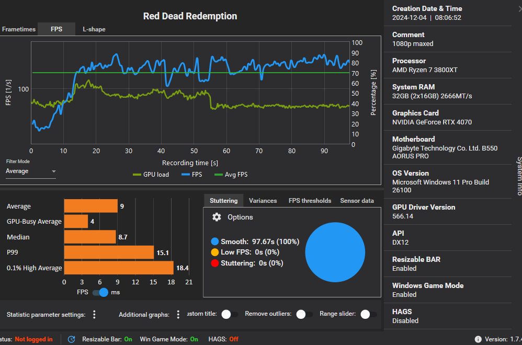The width and height of the screenshot is (522, 345).
Task: Click the refresh icon in status bar
Action: (71, 339)
